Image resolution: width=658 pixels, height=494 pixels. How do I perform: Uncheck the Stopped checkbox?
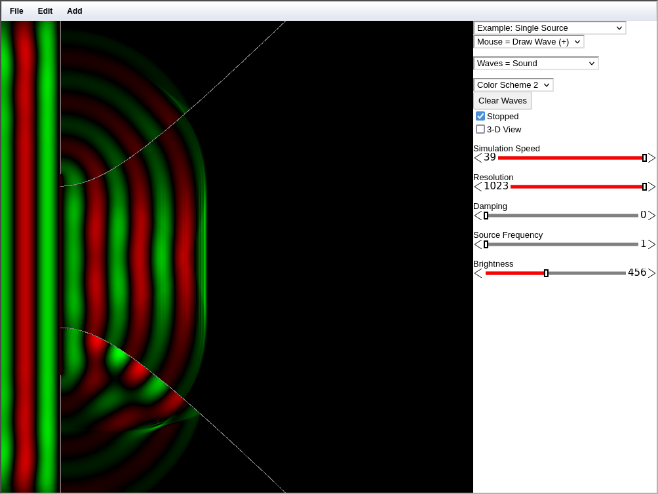coord(480,116)
